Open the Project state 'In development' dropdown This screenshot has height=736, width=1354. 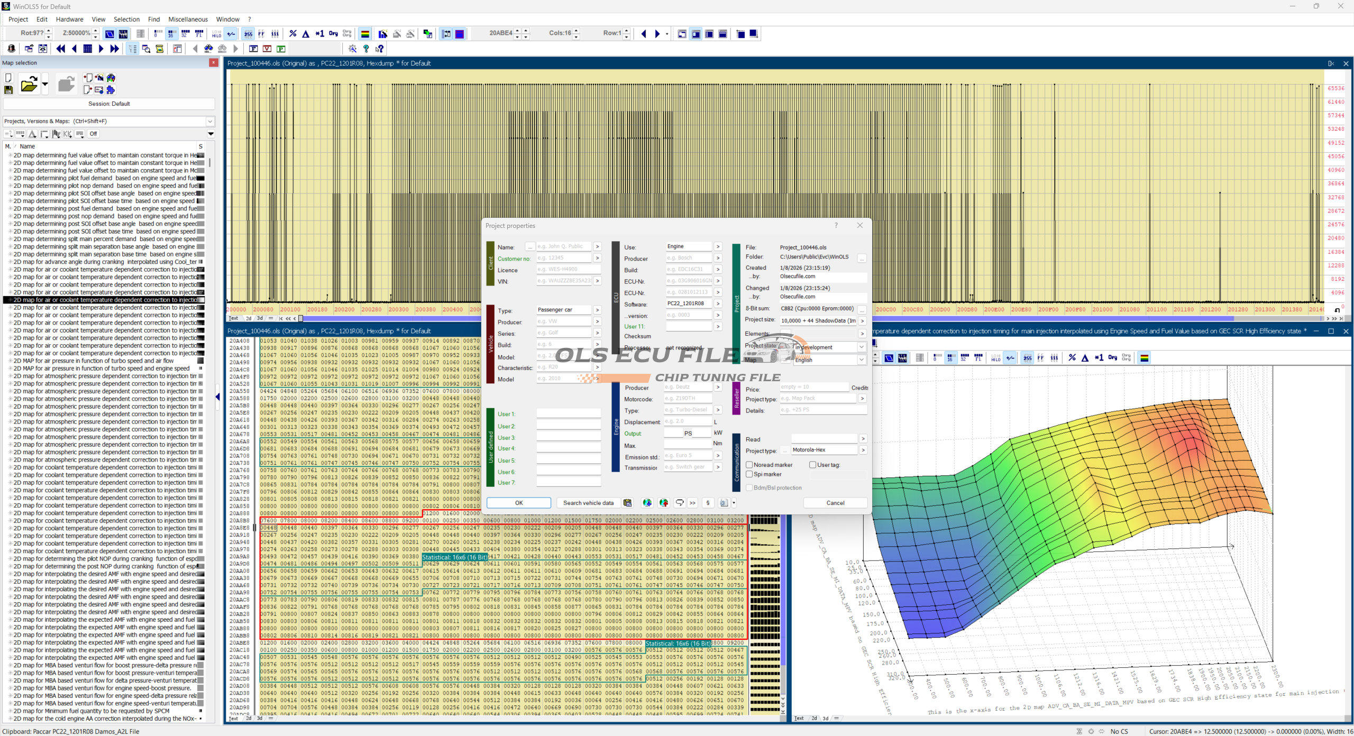click(862, 347)
